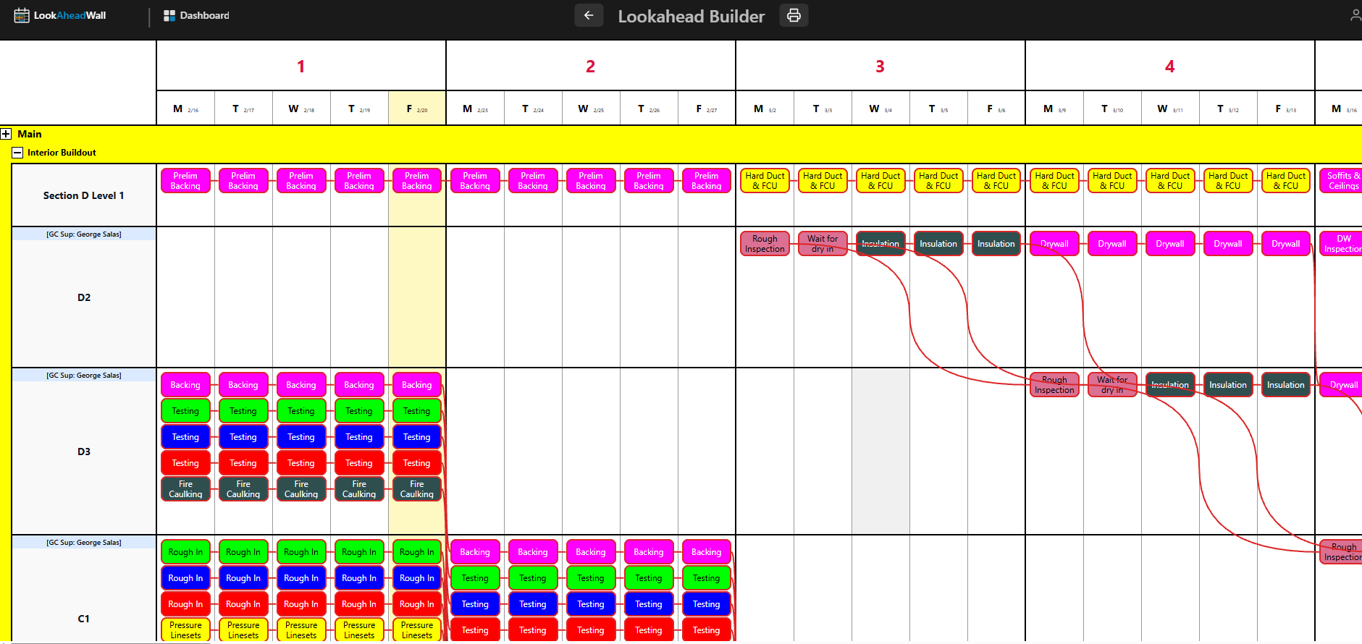Open Hard Duct & FCU card on Monday 3/2
The image size is (1362, 644).
[765, 181]
